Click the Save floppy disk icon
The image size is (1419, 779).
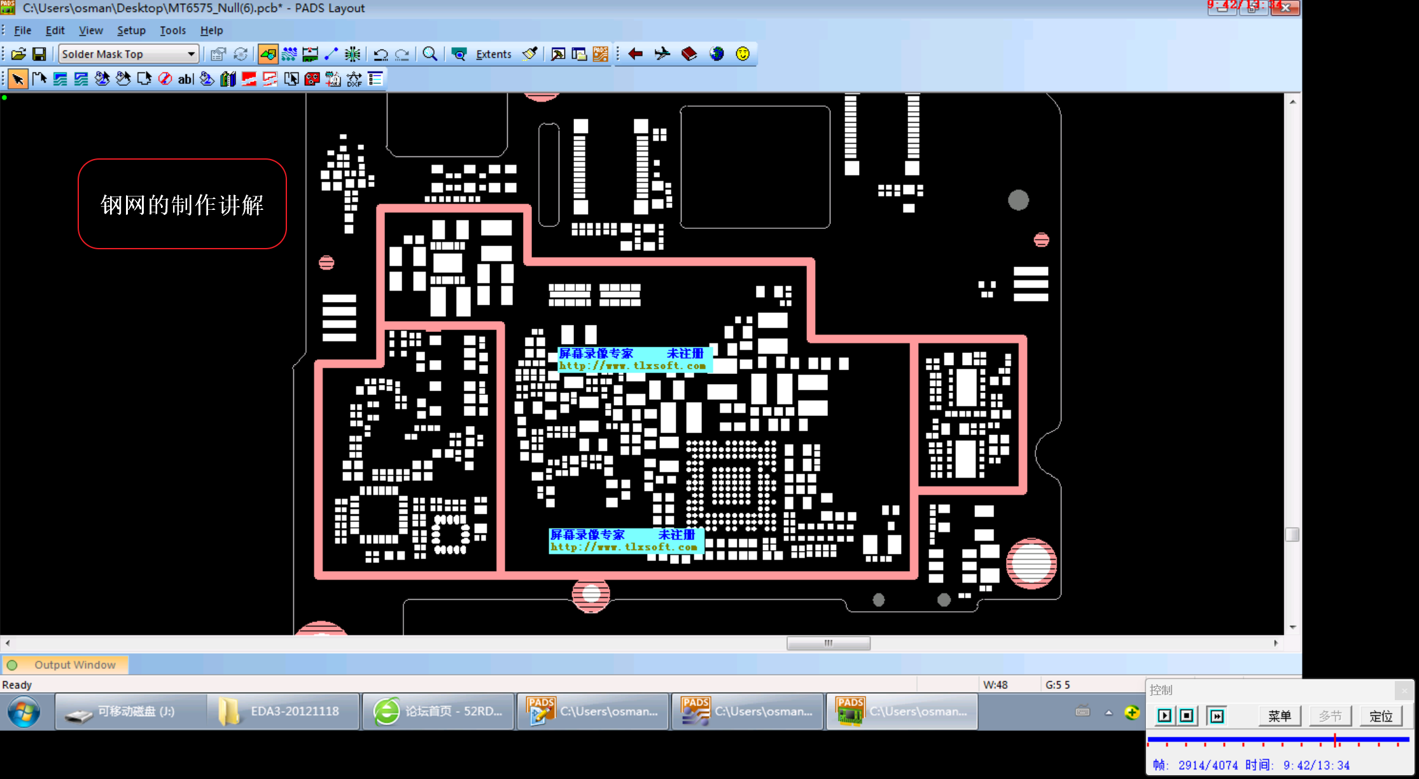(39, 54)
